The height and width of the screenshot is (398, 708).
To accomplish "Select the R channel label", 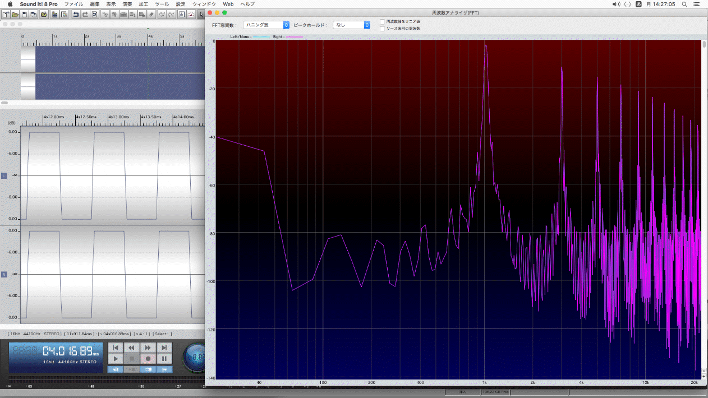I will [4, 274].
